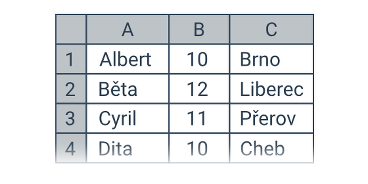Select the Přerov cell
This screenshot has height=184, width=368.
271,119
